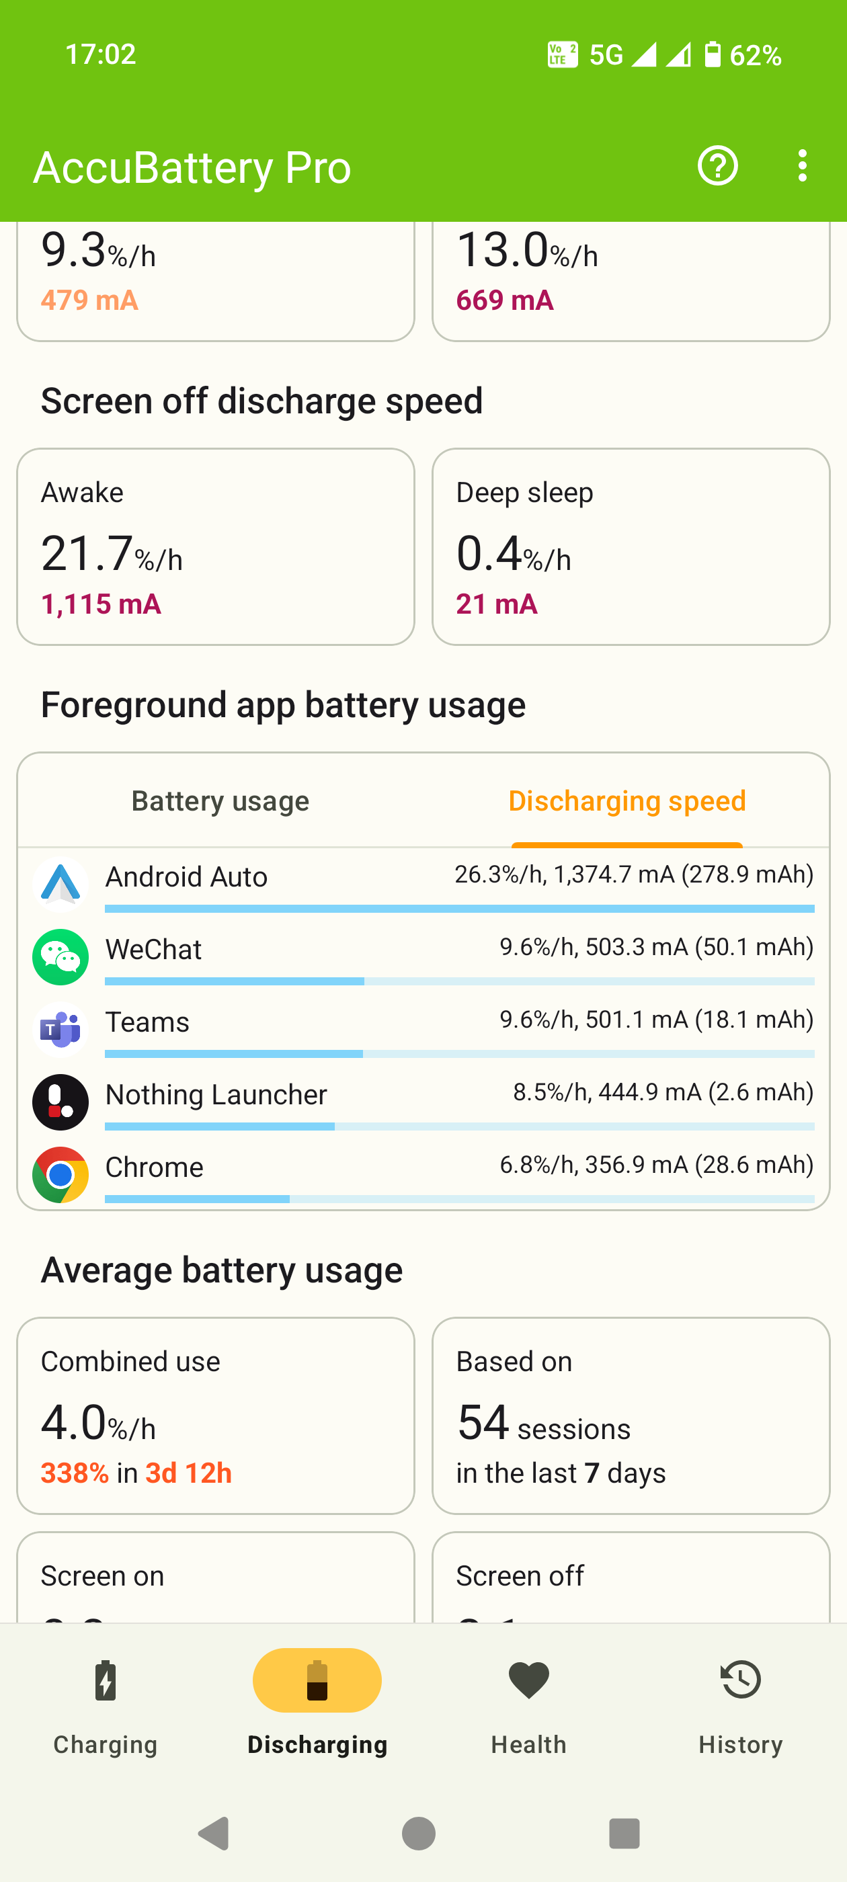Tap the WeChat app icon
Screen dimensions: 847x1882
(60, 956)
